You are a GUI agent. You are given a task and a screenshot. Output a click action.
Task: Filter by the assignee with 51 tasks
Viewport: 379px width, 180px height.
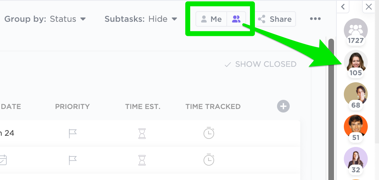[355, 128]
